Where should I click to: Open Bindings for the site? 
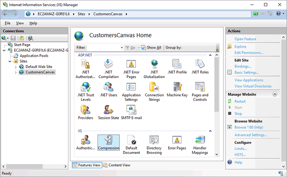tap(243, 67)
